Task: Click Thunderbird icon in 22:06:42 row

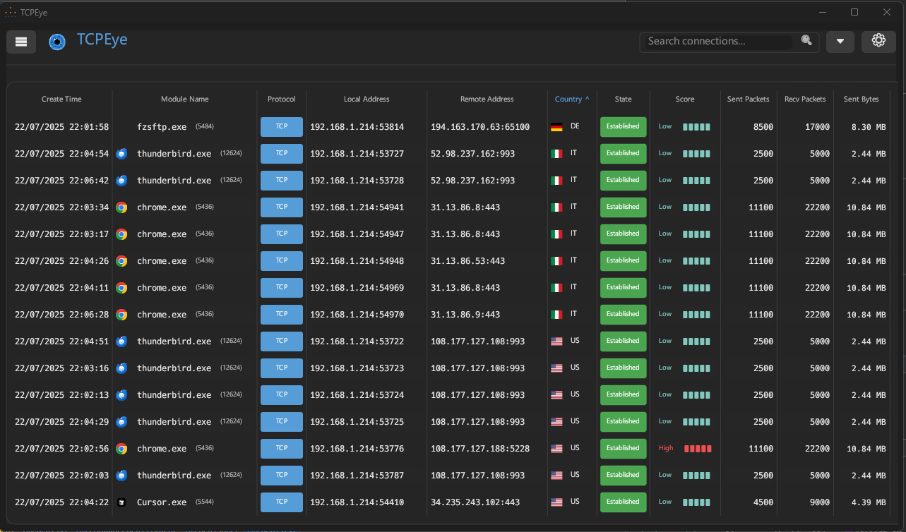Action: [121, 181]
